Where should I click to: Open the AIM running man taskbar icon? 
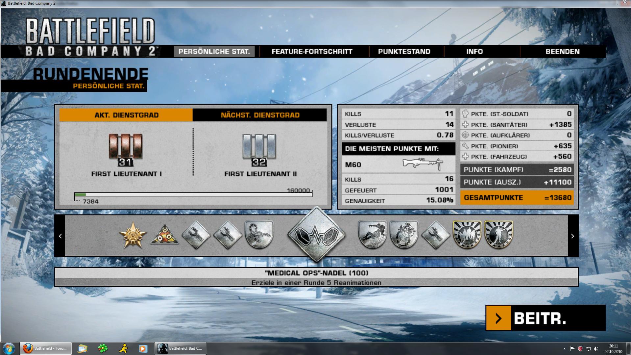click(x=123, y=348)
